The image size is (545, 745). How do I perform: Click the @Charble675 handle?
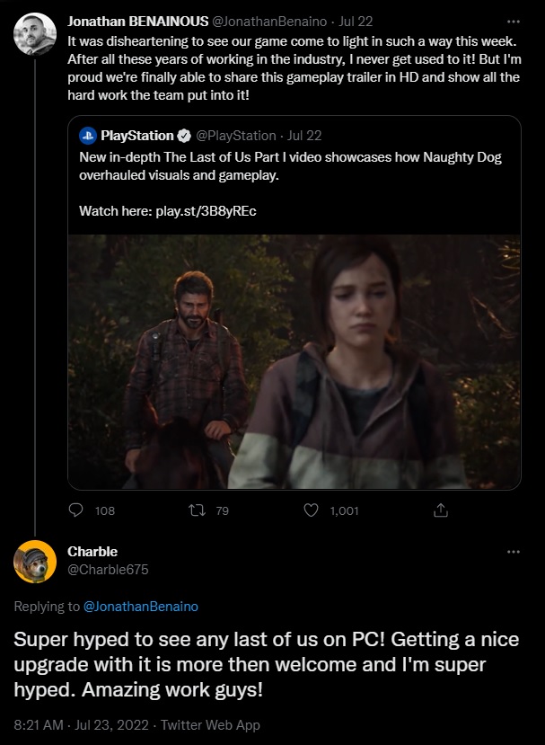pos(108,569)
